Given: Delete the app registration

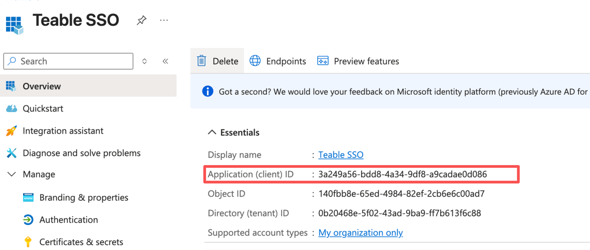Looking at the screenshot, I should 217,61.
